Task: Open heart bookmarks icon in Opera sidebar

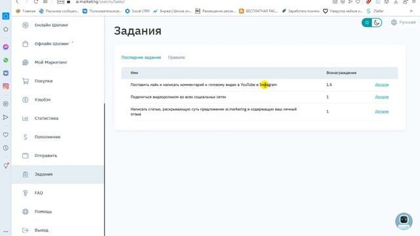Action: (6, 134)
